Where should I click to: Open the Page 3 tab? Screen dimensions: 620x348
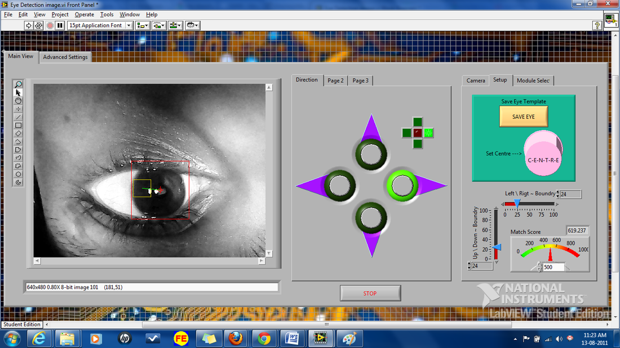pos(360,81)
